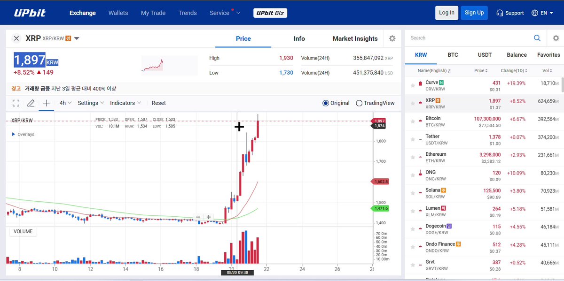Open the EN language dropdown
Image resolution: width=564 pixels, height=281 pixels.
pyautogui.click(x=543, y=13)
